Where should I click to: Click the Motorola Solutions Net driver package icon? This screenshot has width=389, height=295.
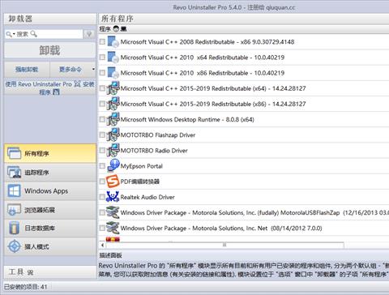[113, 228]
